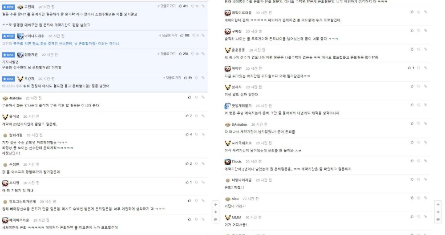Click the down arrow in the right floating panel
The height and width of the screenshot is (235, 445).
click(438, 212)
